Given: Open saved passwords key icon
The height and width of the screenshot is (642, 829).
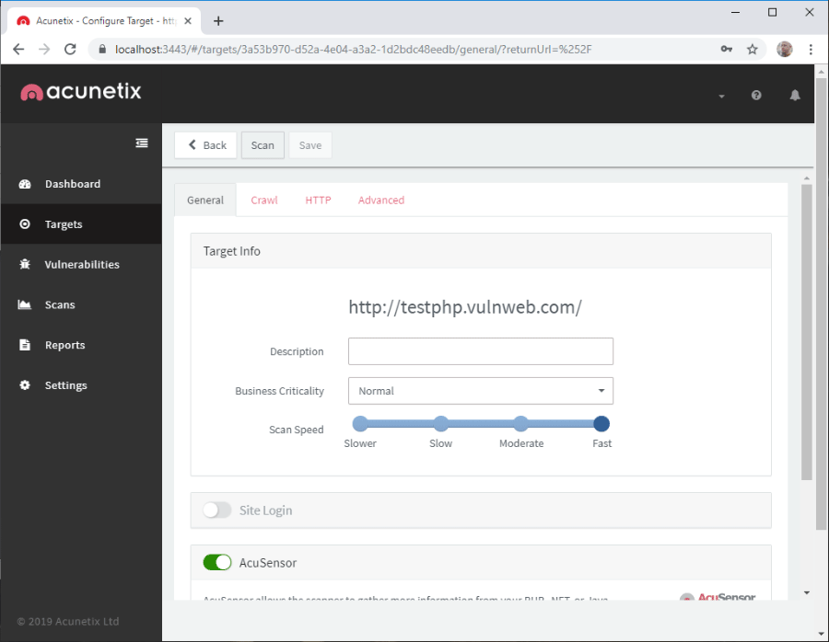Looking at the screenshot, I should (727, 49).
